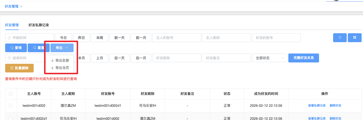Expand the 导出 dropdown button
The height and width of the screenshot is (120, 363).
click(61, 48)
